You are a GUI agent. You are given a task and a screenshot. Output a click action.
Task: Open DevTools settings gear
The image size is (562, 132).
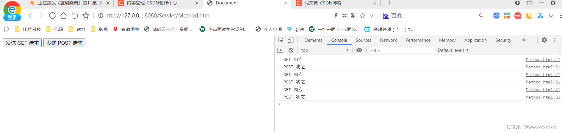coord(544,40)
